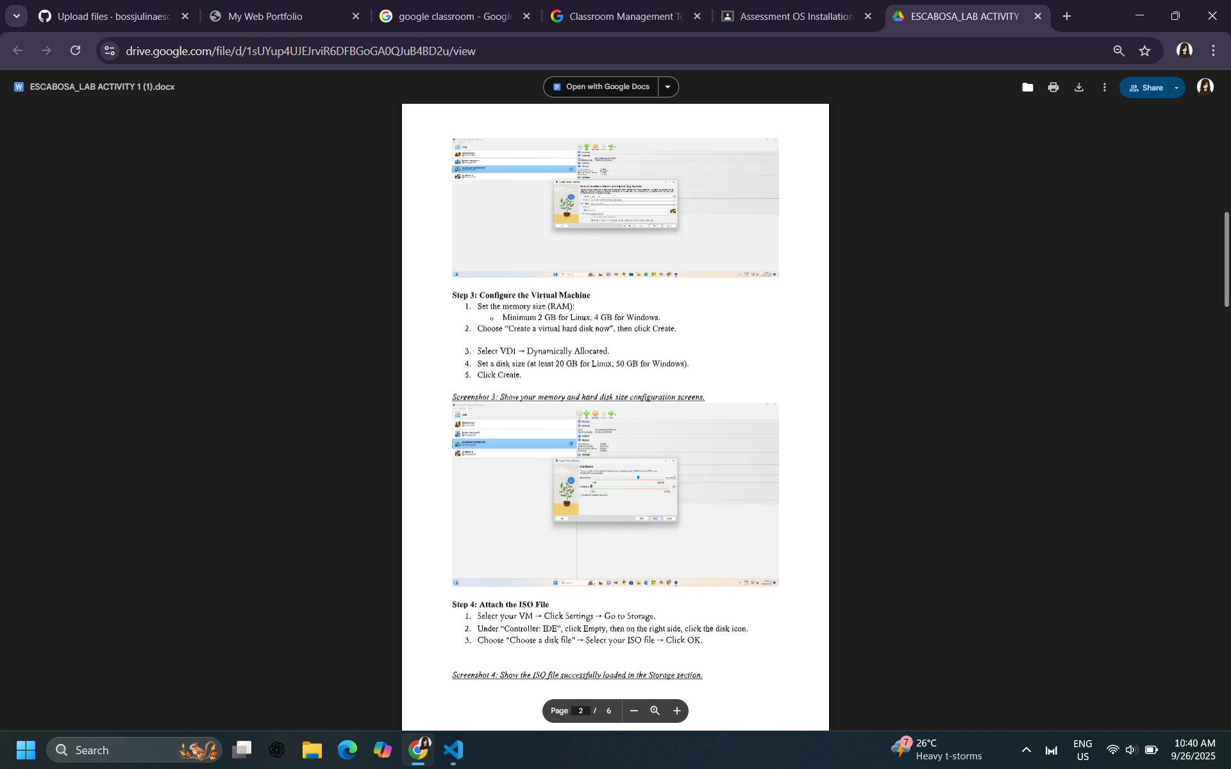Image resolution: width=1231 pixels, height=769 pixels.
Task: Open the tab search chevron dropdown
Action: point(16,16)
